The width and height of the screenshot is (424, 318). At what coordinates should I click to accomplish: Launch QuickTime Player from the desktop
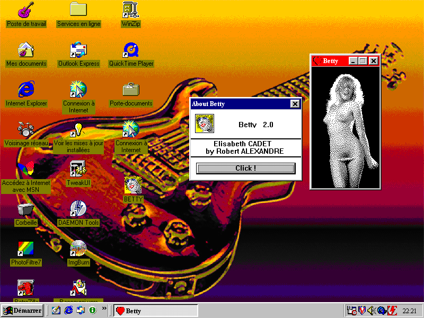(131, 50)
